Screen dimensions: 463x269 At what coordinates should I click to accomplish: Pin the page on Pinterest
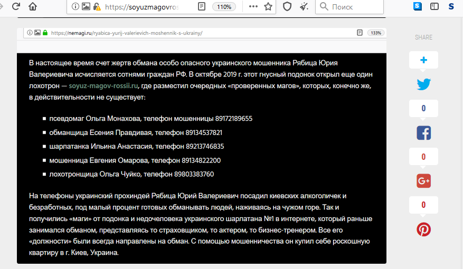pos(423,229)
